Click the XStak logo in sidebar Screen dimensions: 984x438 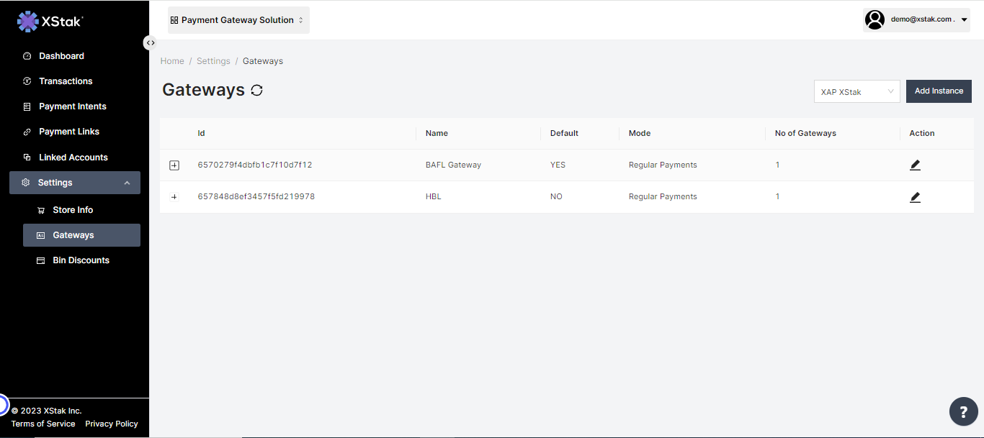tap(50, 22)
